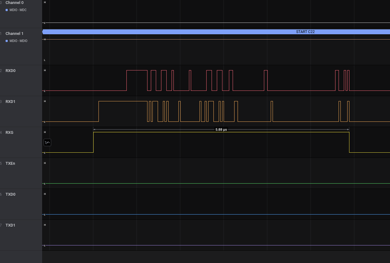The width and height of the screenshot is (390, 263).
Task: Click the trigger edge icon in RXG row
Action: (x=47, y=143)
